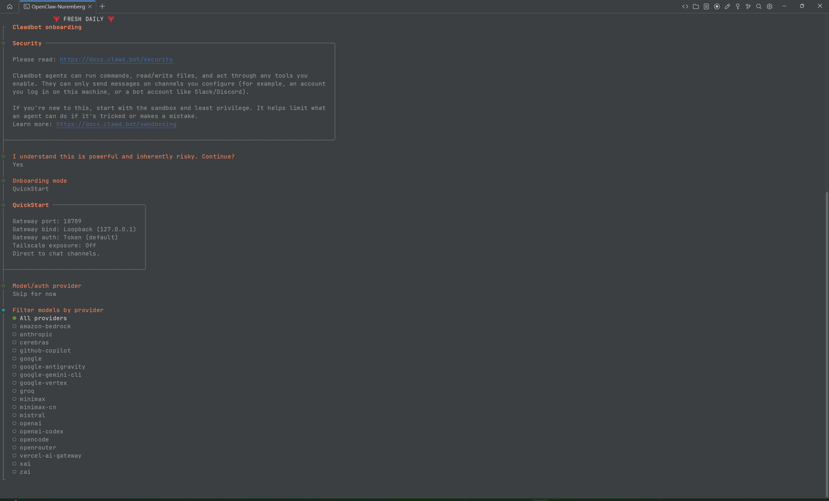Click the 'Filter models by provider' prompt
The height and width of the screenshot is (501, 829).
[x=58, y=310]
